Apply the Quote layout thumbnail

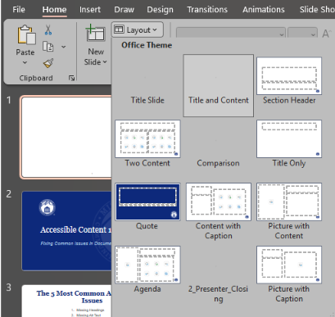tap(147, 202)
